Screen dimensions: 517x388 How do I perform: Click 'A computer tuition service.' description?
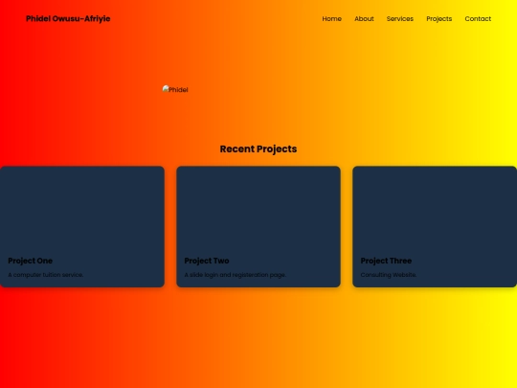46,275
